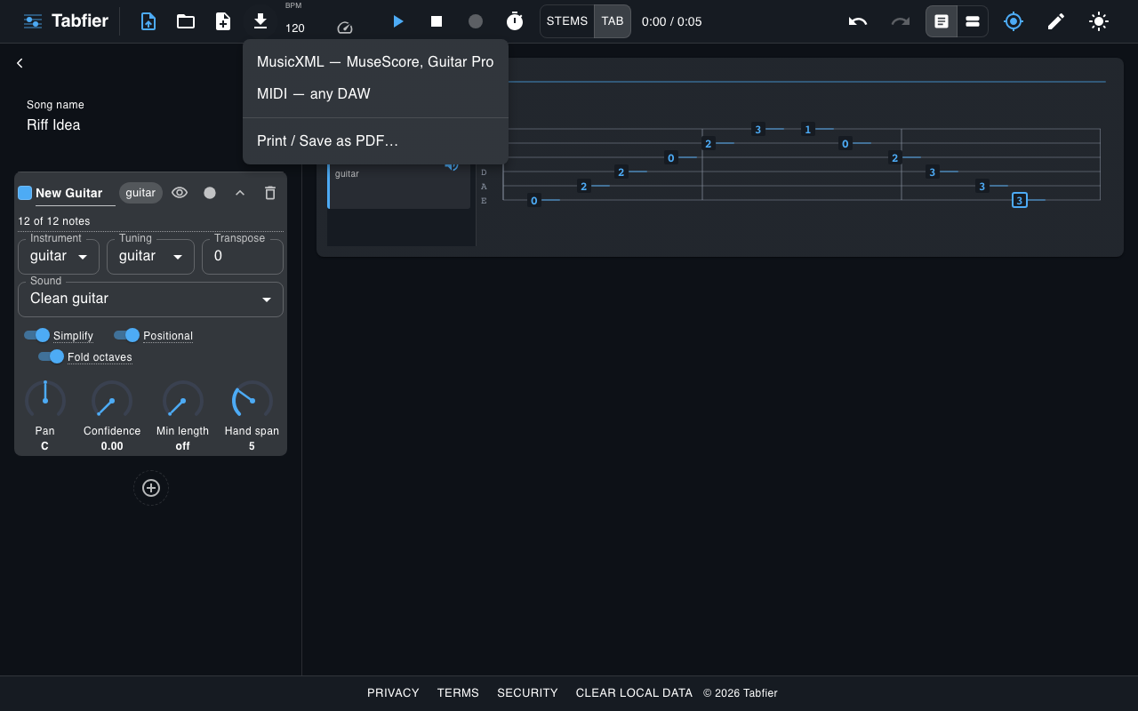Click the guitar chip tag on track

[140, 193]
